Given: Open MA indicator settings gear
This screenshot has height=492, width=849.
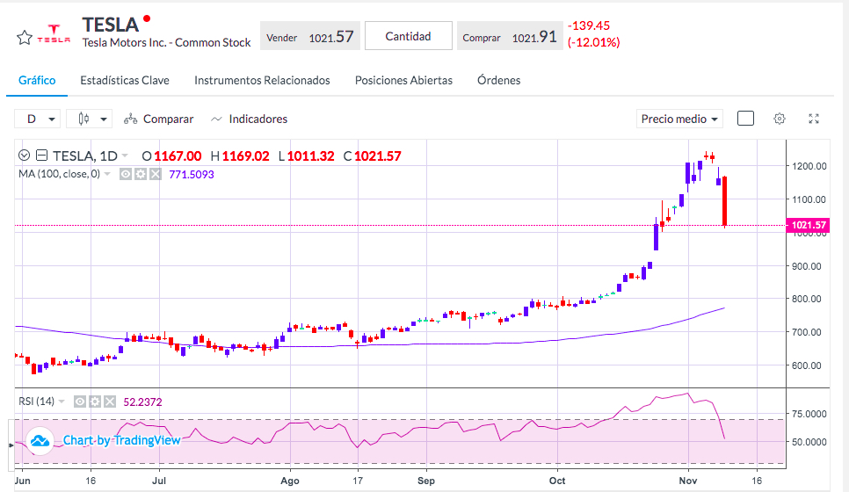Looking at the screenshot, I should [x=141, y=174].
